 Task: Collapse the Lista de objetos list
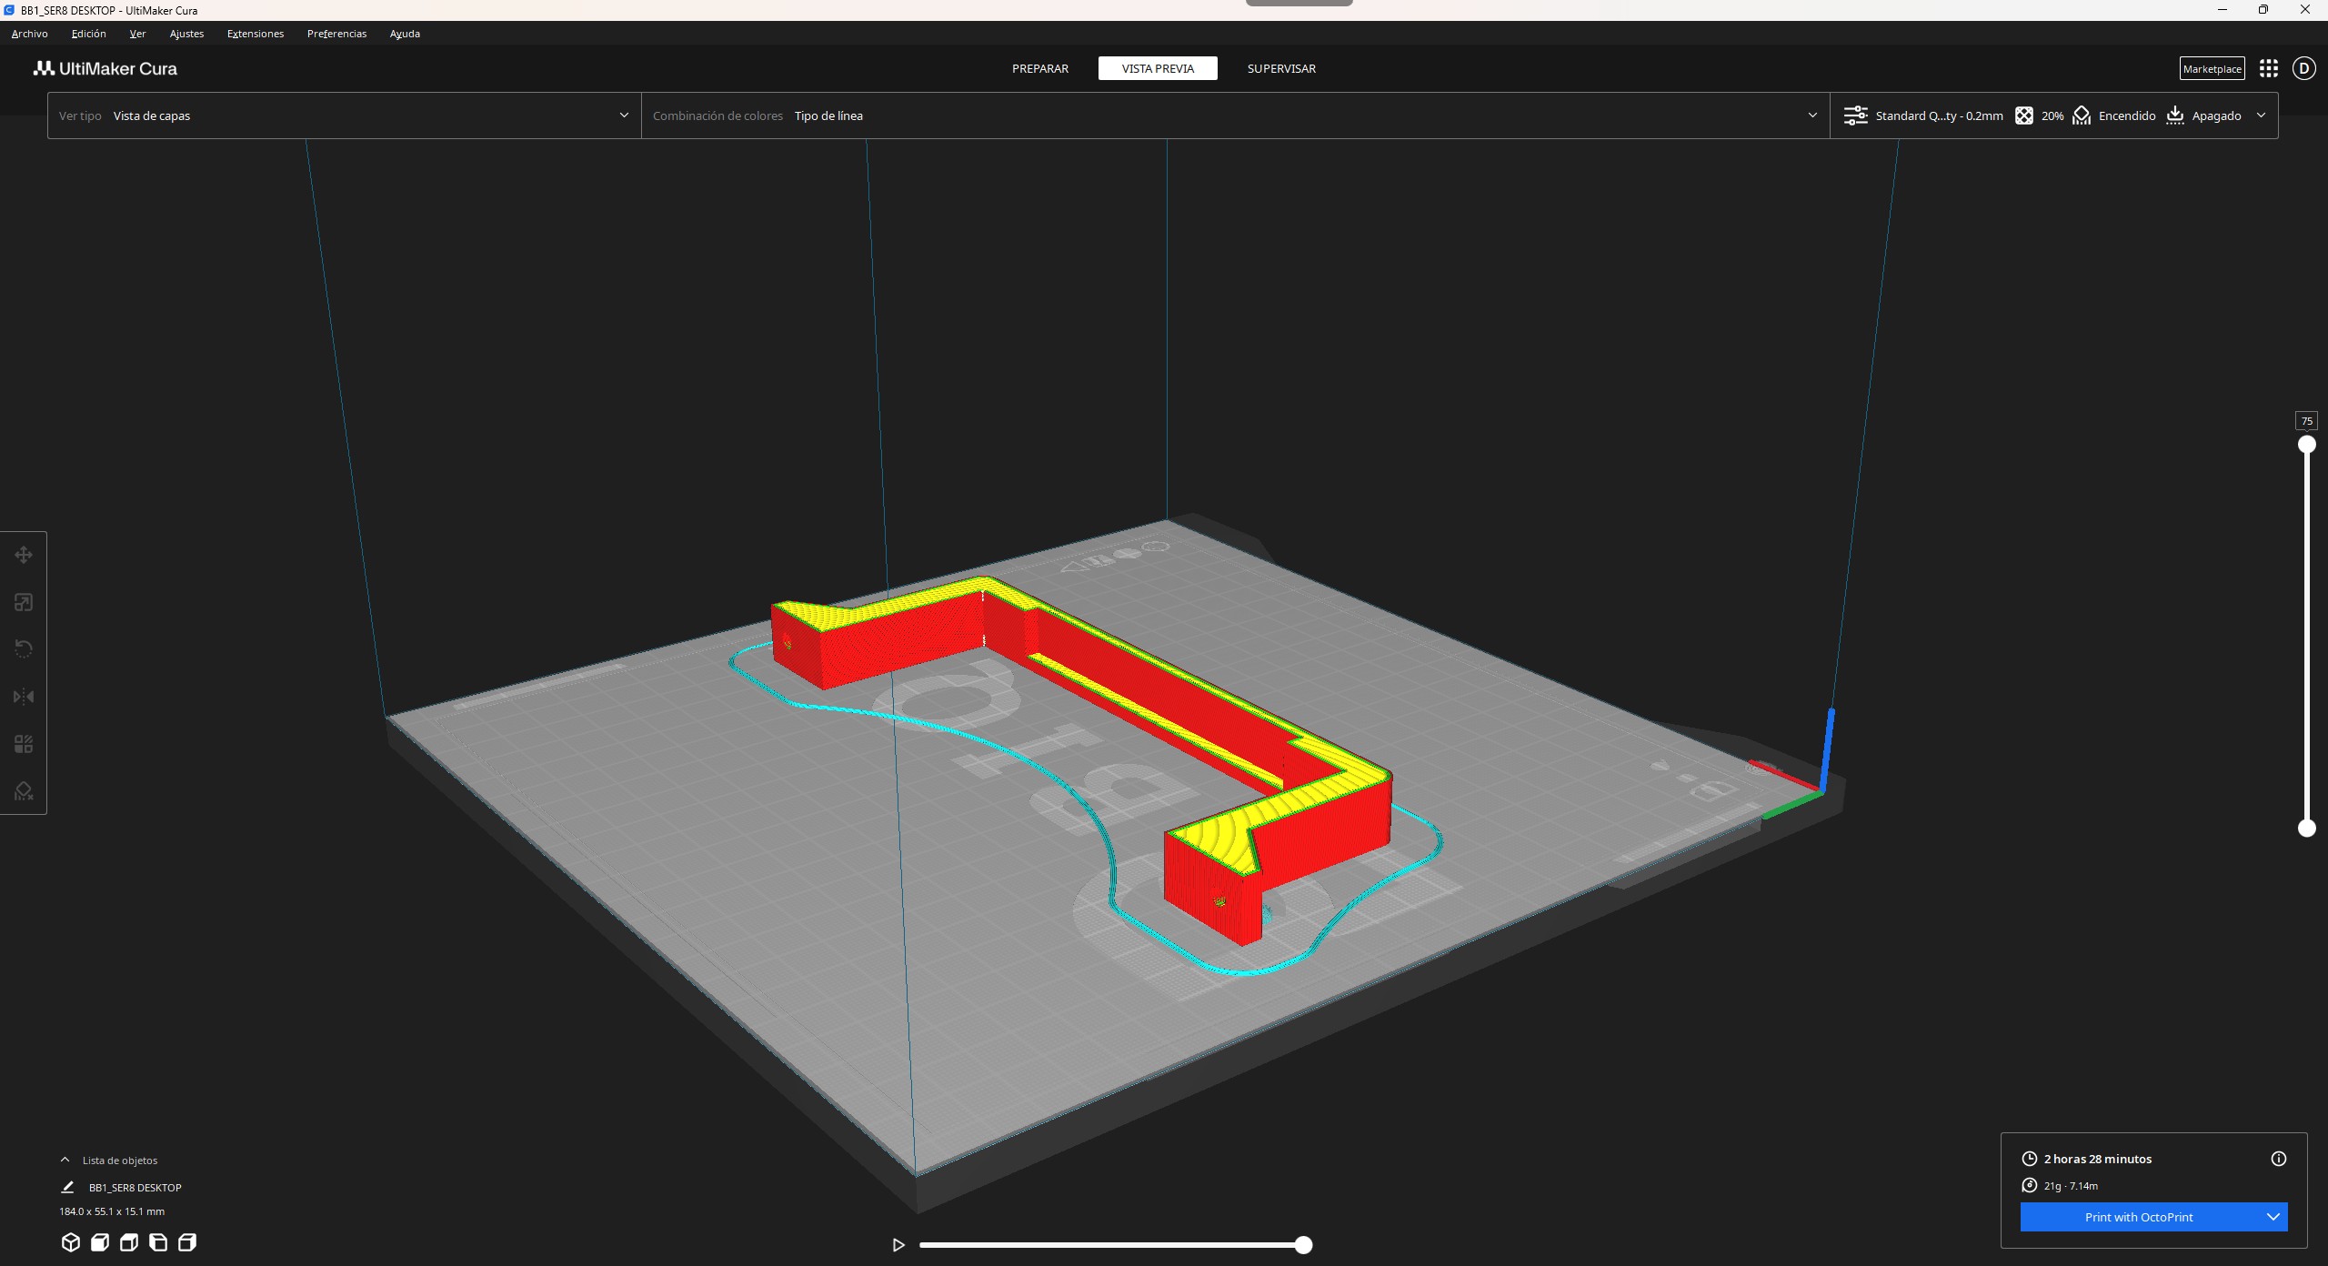tap(65, 1160)
